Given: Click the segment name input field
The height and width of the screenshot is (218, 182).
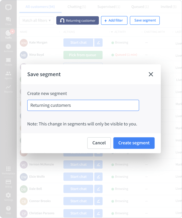Looking at the screenshot, I should click(83, 105).
